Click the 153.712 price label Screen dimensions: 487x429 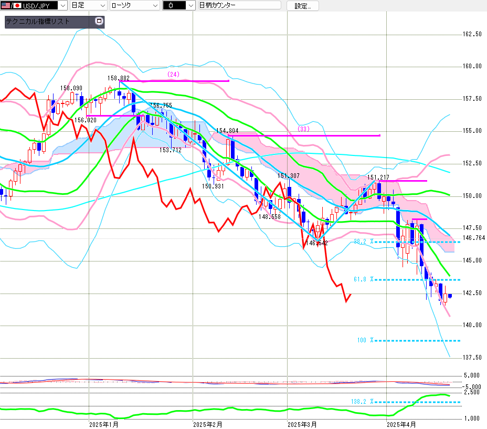(171, 150)
